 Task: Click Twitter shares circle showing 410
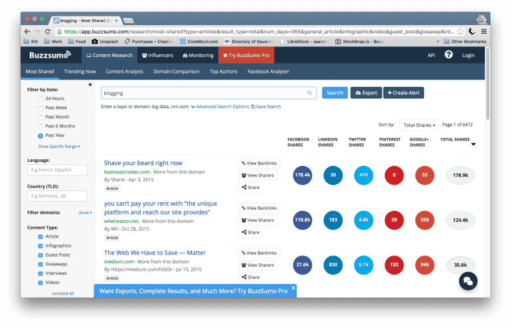pos(364,175)
